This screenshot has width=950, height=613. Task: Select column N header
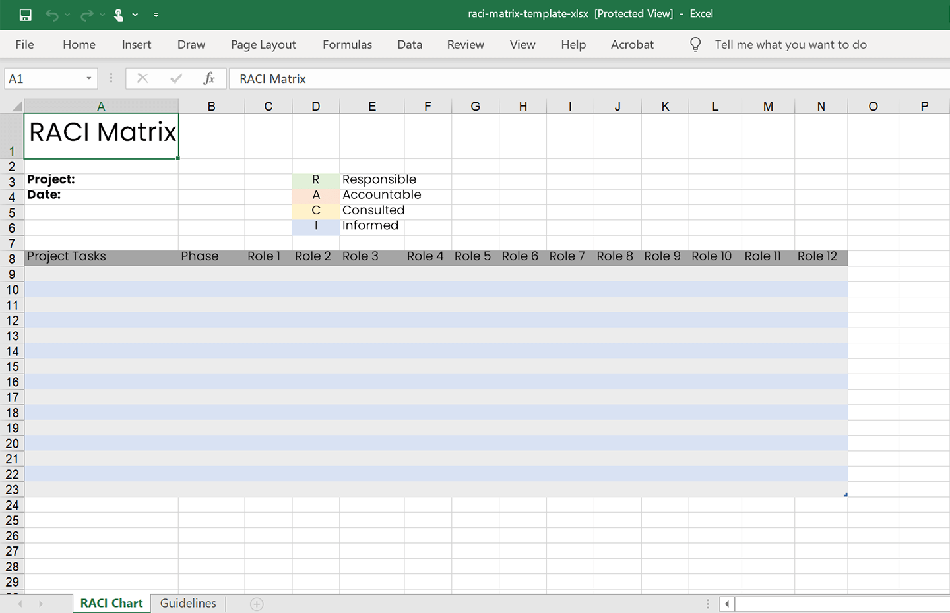click(x=821, y=106)
